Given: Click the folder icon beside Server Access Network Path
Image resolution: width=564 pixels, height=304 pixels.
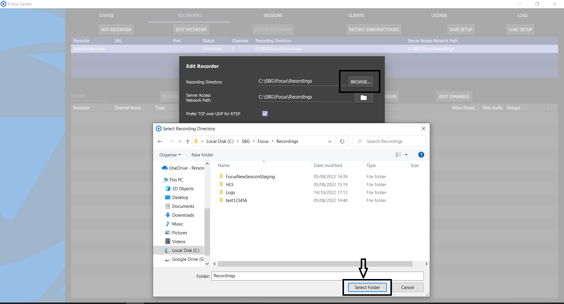Looking at the screenshot, I should pyautogui.click(x=363, y=98).
